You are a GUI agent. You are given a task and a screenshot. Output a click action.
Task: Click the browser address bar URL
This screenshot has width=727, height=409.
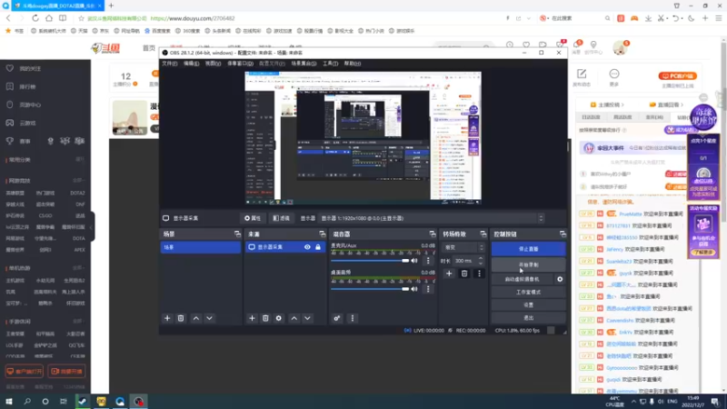point(193,18)
